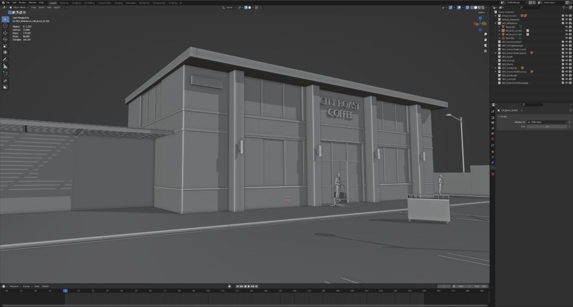Click the blue timeline playhead marker

coord(65,291)
